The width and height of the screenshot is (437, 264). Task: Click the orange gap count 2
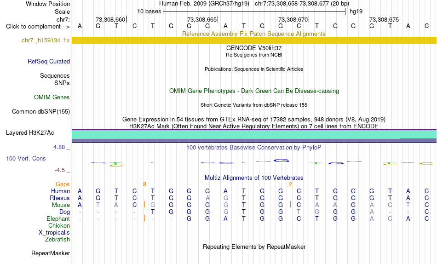coord(290,184)
